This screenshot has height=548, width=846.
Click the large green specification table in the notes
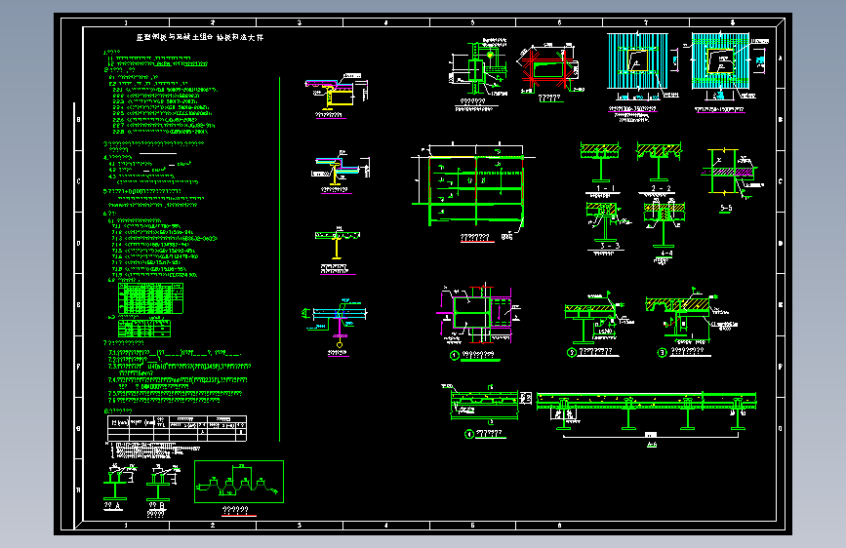(150, 298)
